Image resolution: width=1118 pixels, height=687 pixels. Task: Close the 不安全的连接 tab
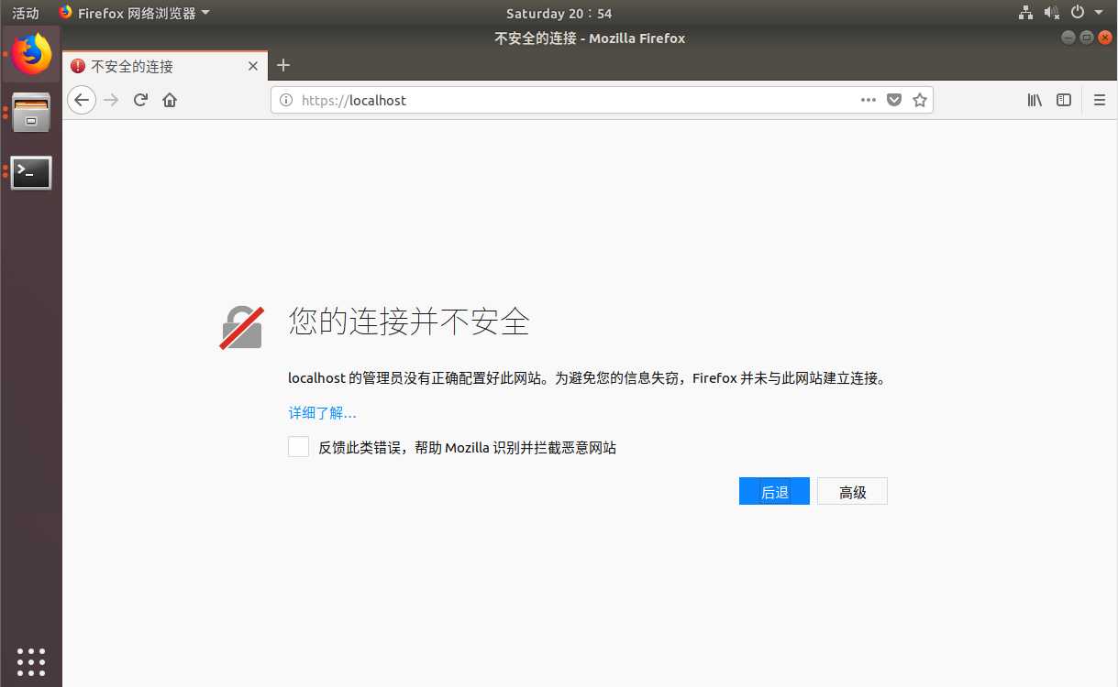coord(253,66)
